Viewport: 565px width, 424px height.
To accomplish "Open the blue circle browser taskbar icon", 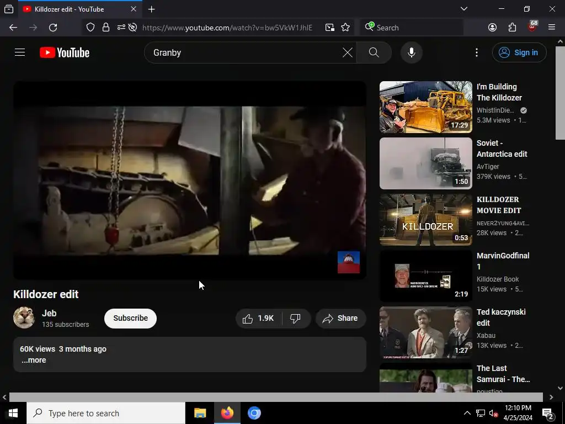I will (x=254, y=413).
